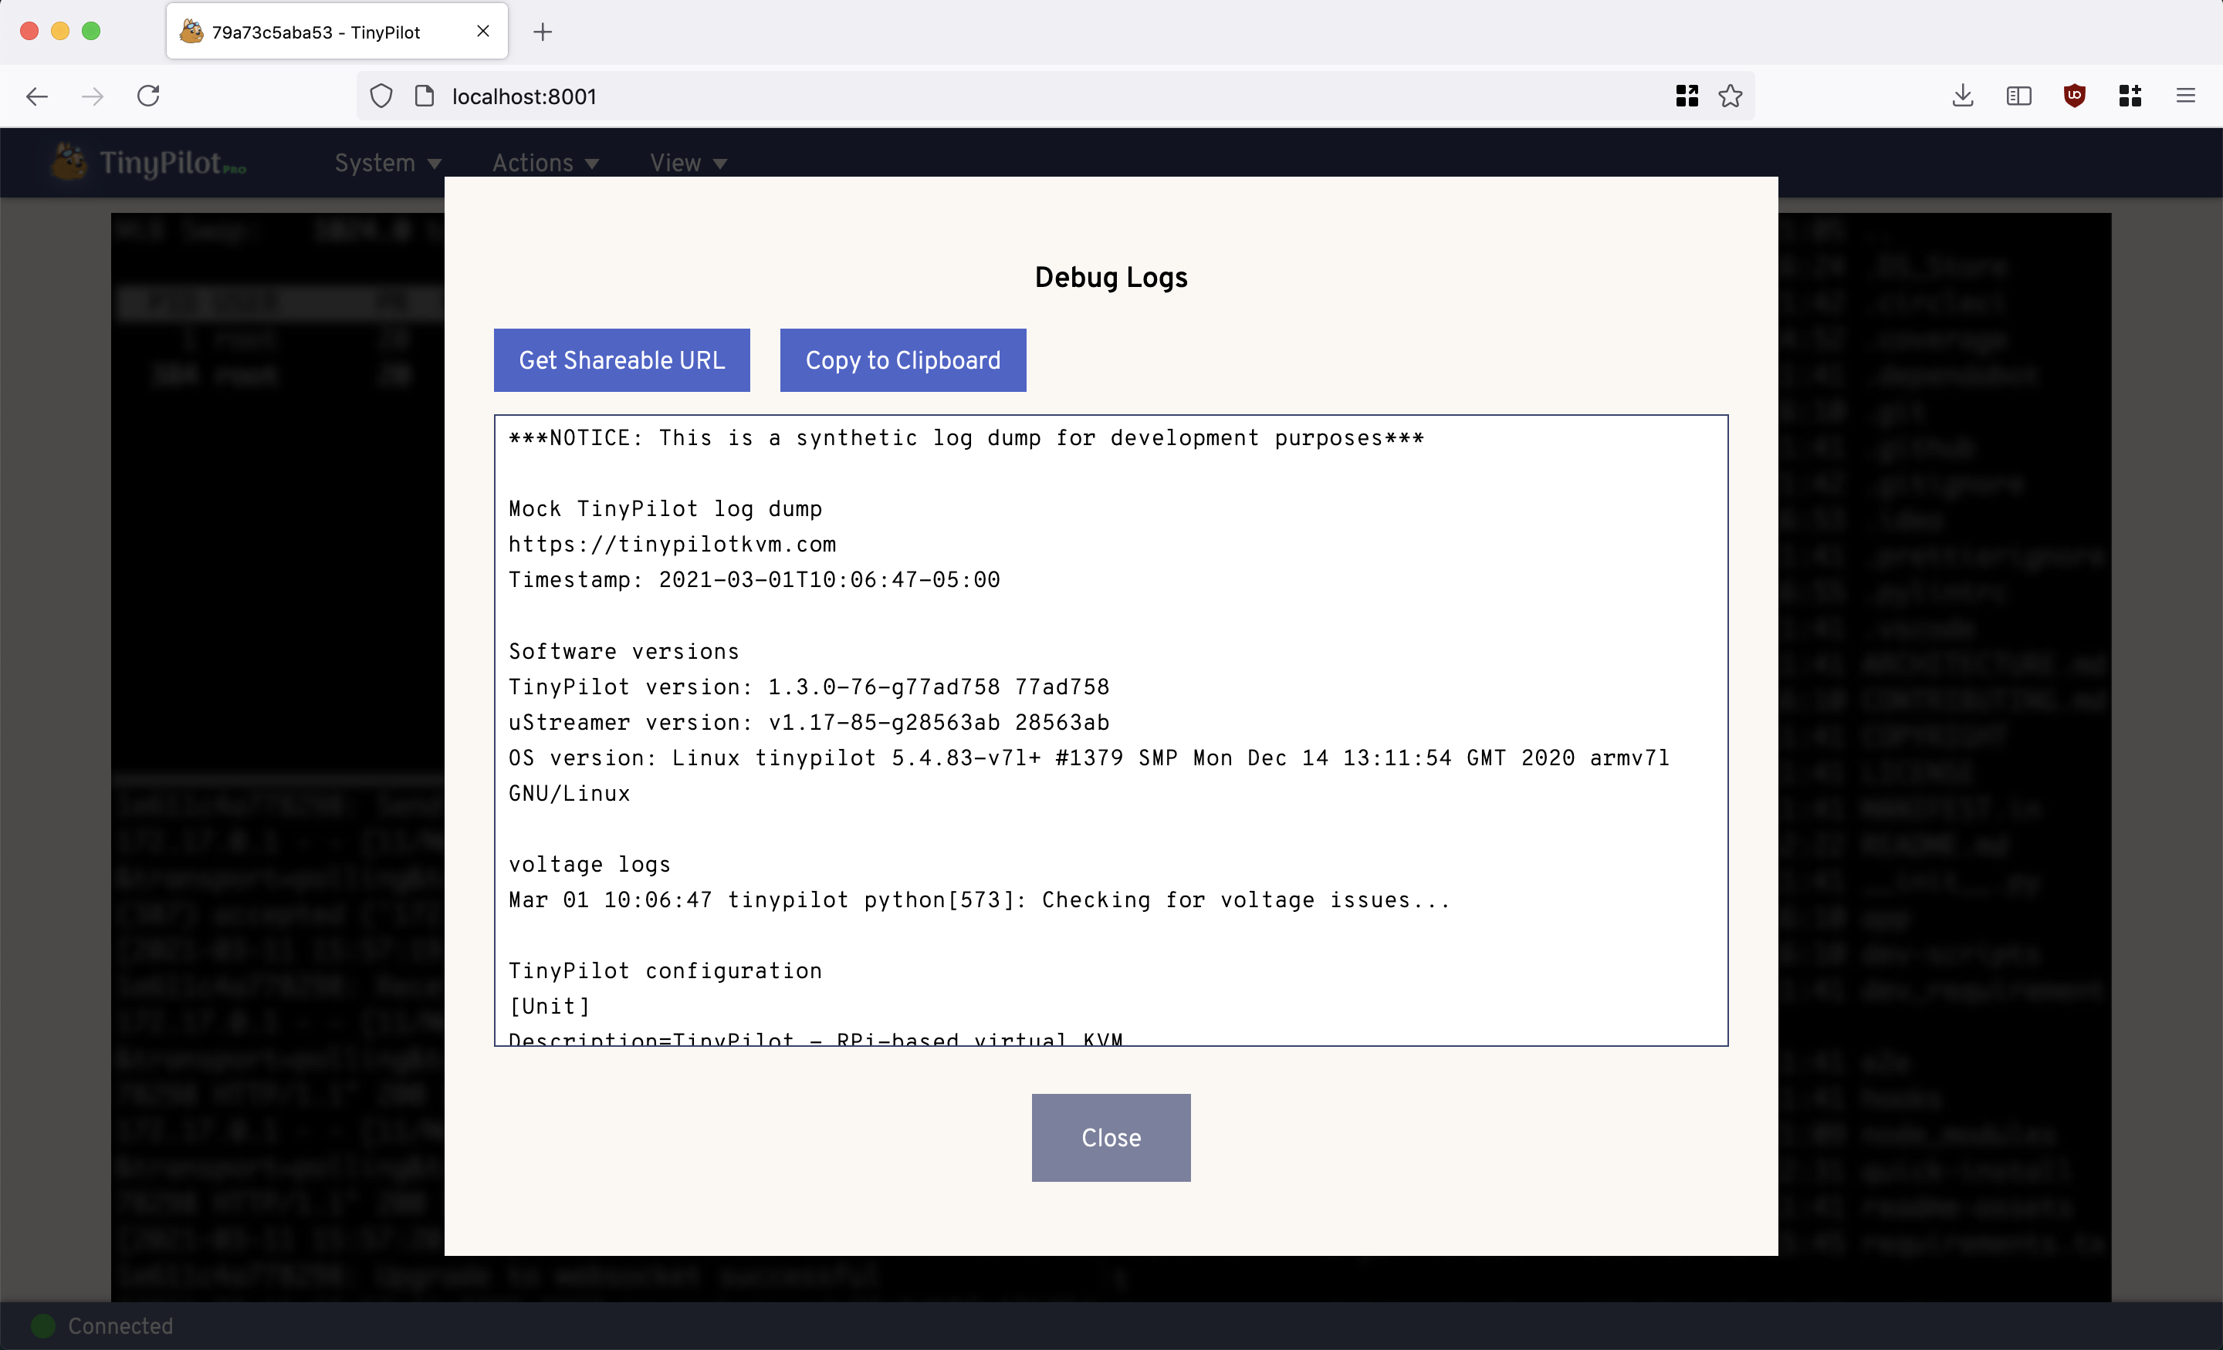Expand the Actions dropdown menu
The height and width of the screenshot is (1350, 2223).
coord(545,164)
